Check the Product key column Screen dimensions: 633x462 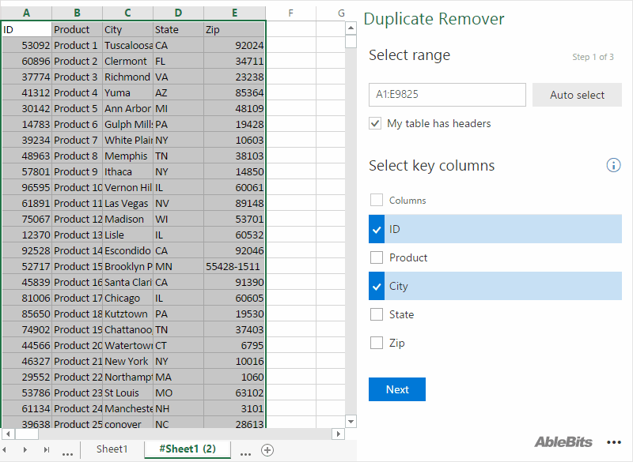[376, 257]
